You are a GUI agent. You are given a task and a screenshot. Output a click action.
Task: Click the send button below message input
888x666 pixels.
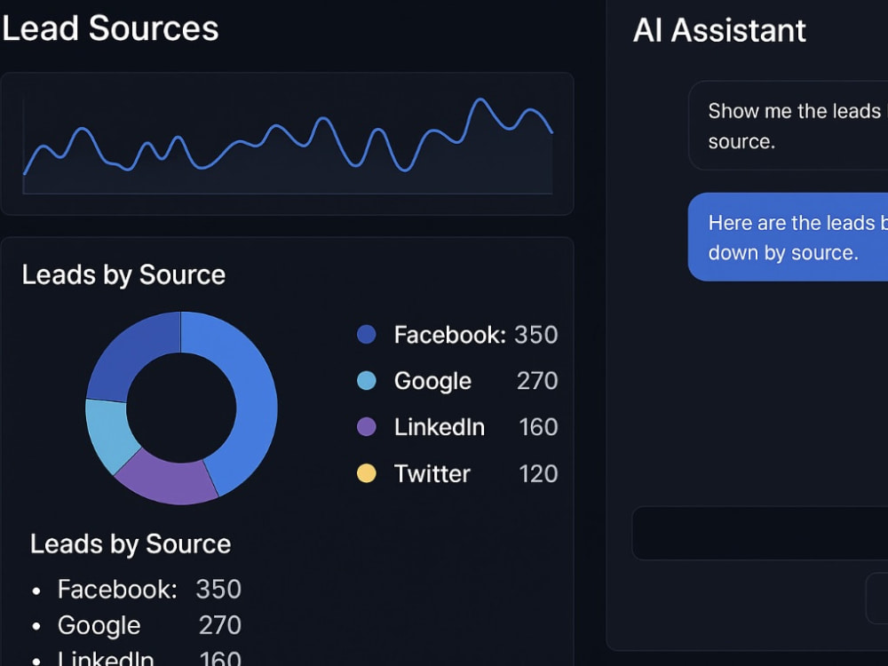click(x=876, y=598)
